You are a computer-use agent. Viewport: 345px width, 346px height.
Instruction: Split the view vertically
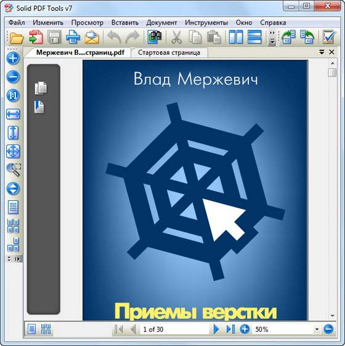click(236, 37)
